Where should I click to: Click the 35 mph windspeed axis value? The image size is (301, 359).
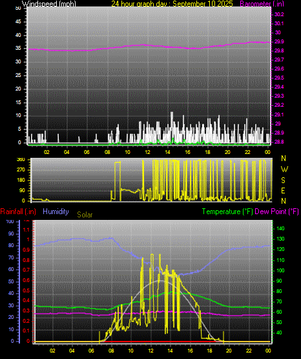[x=18, y=49]
